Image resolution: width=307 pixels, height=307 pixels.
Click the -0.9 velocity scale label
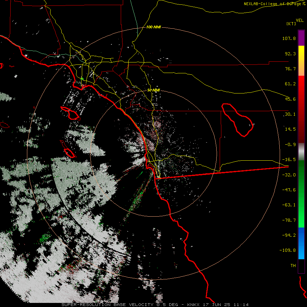click(290, 145)
